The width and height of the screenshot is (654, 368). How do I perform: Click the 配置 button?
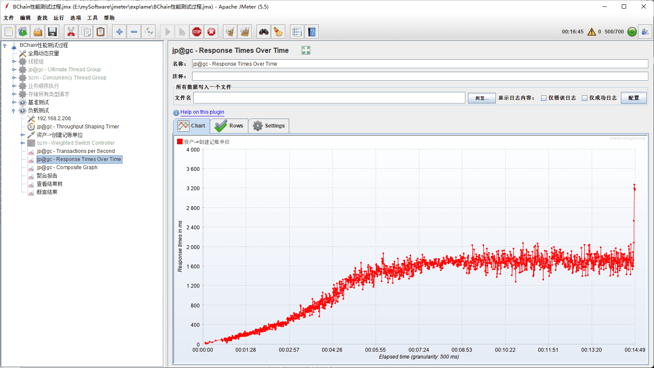[633, 98]
